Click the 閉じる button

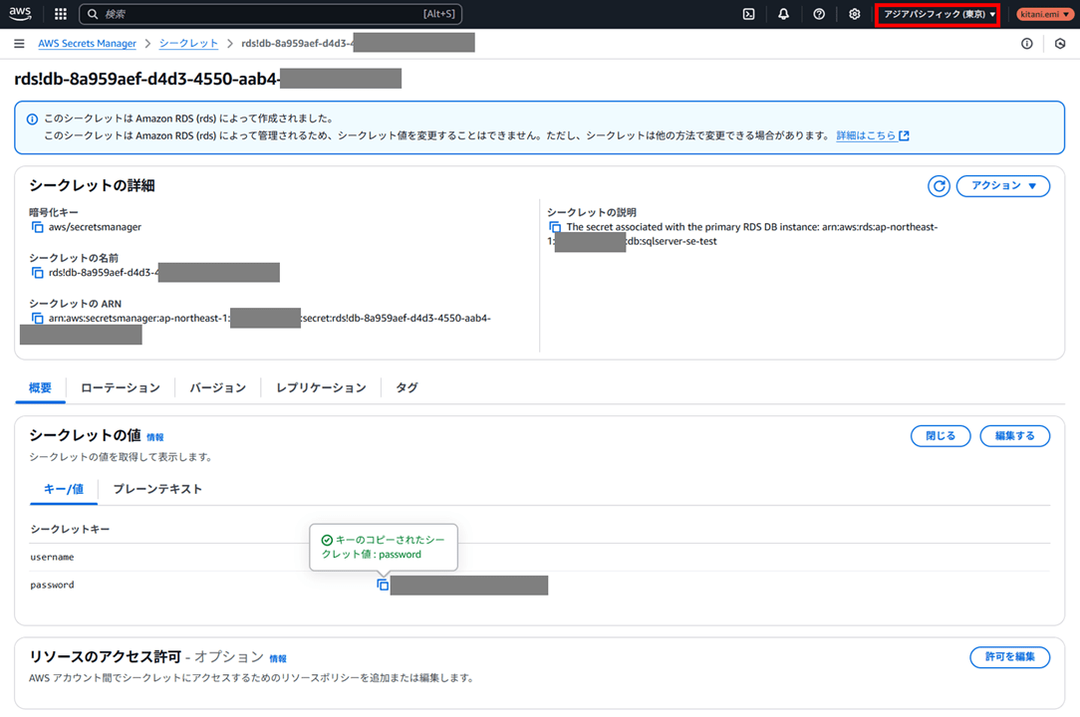941,436
